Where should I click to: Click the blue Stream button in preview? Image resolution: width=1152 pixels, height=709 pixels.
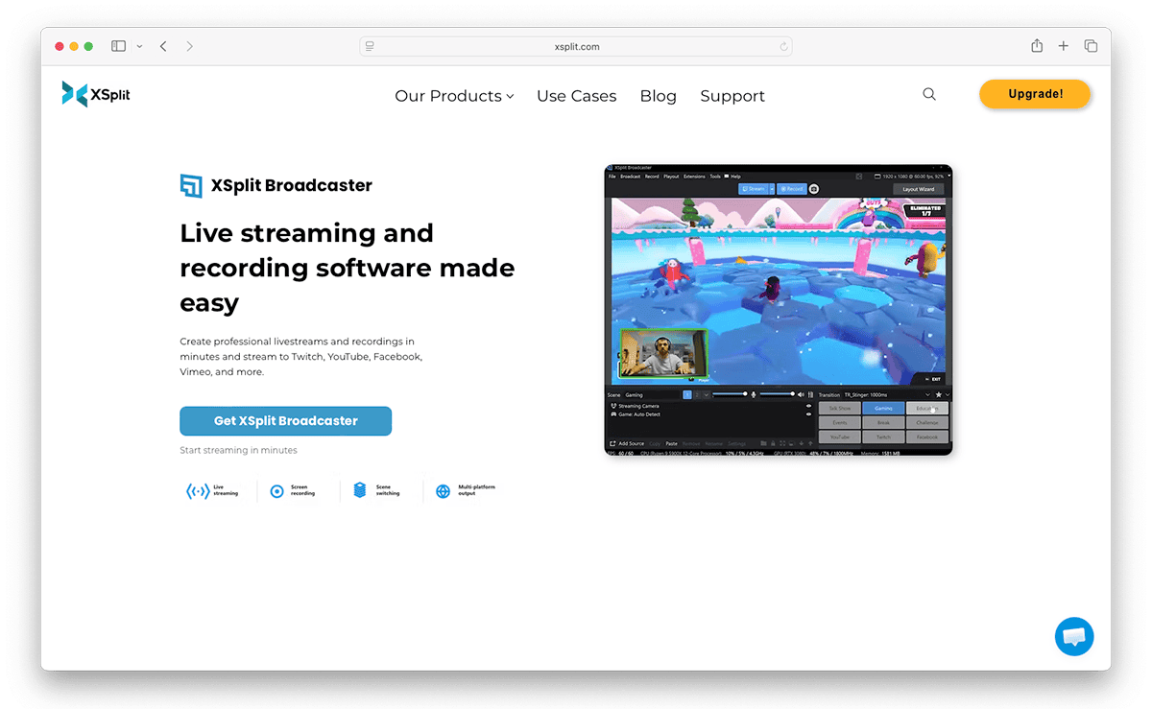[755, 189]
